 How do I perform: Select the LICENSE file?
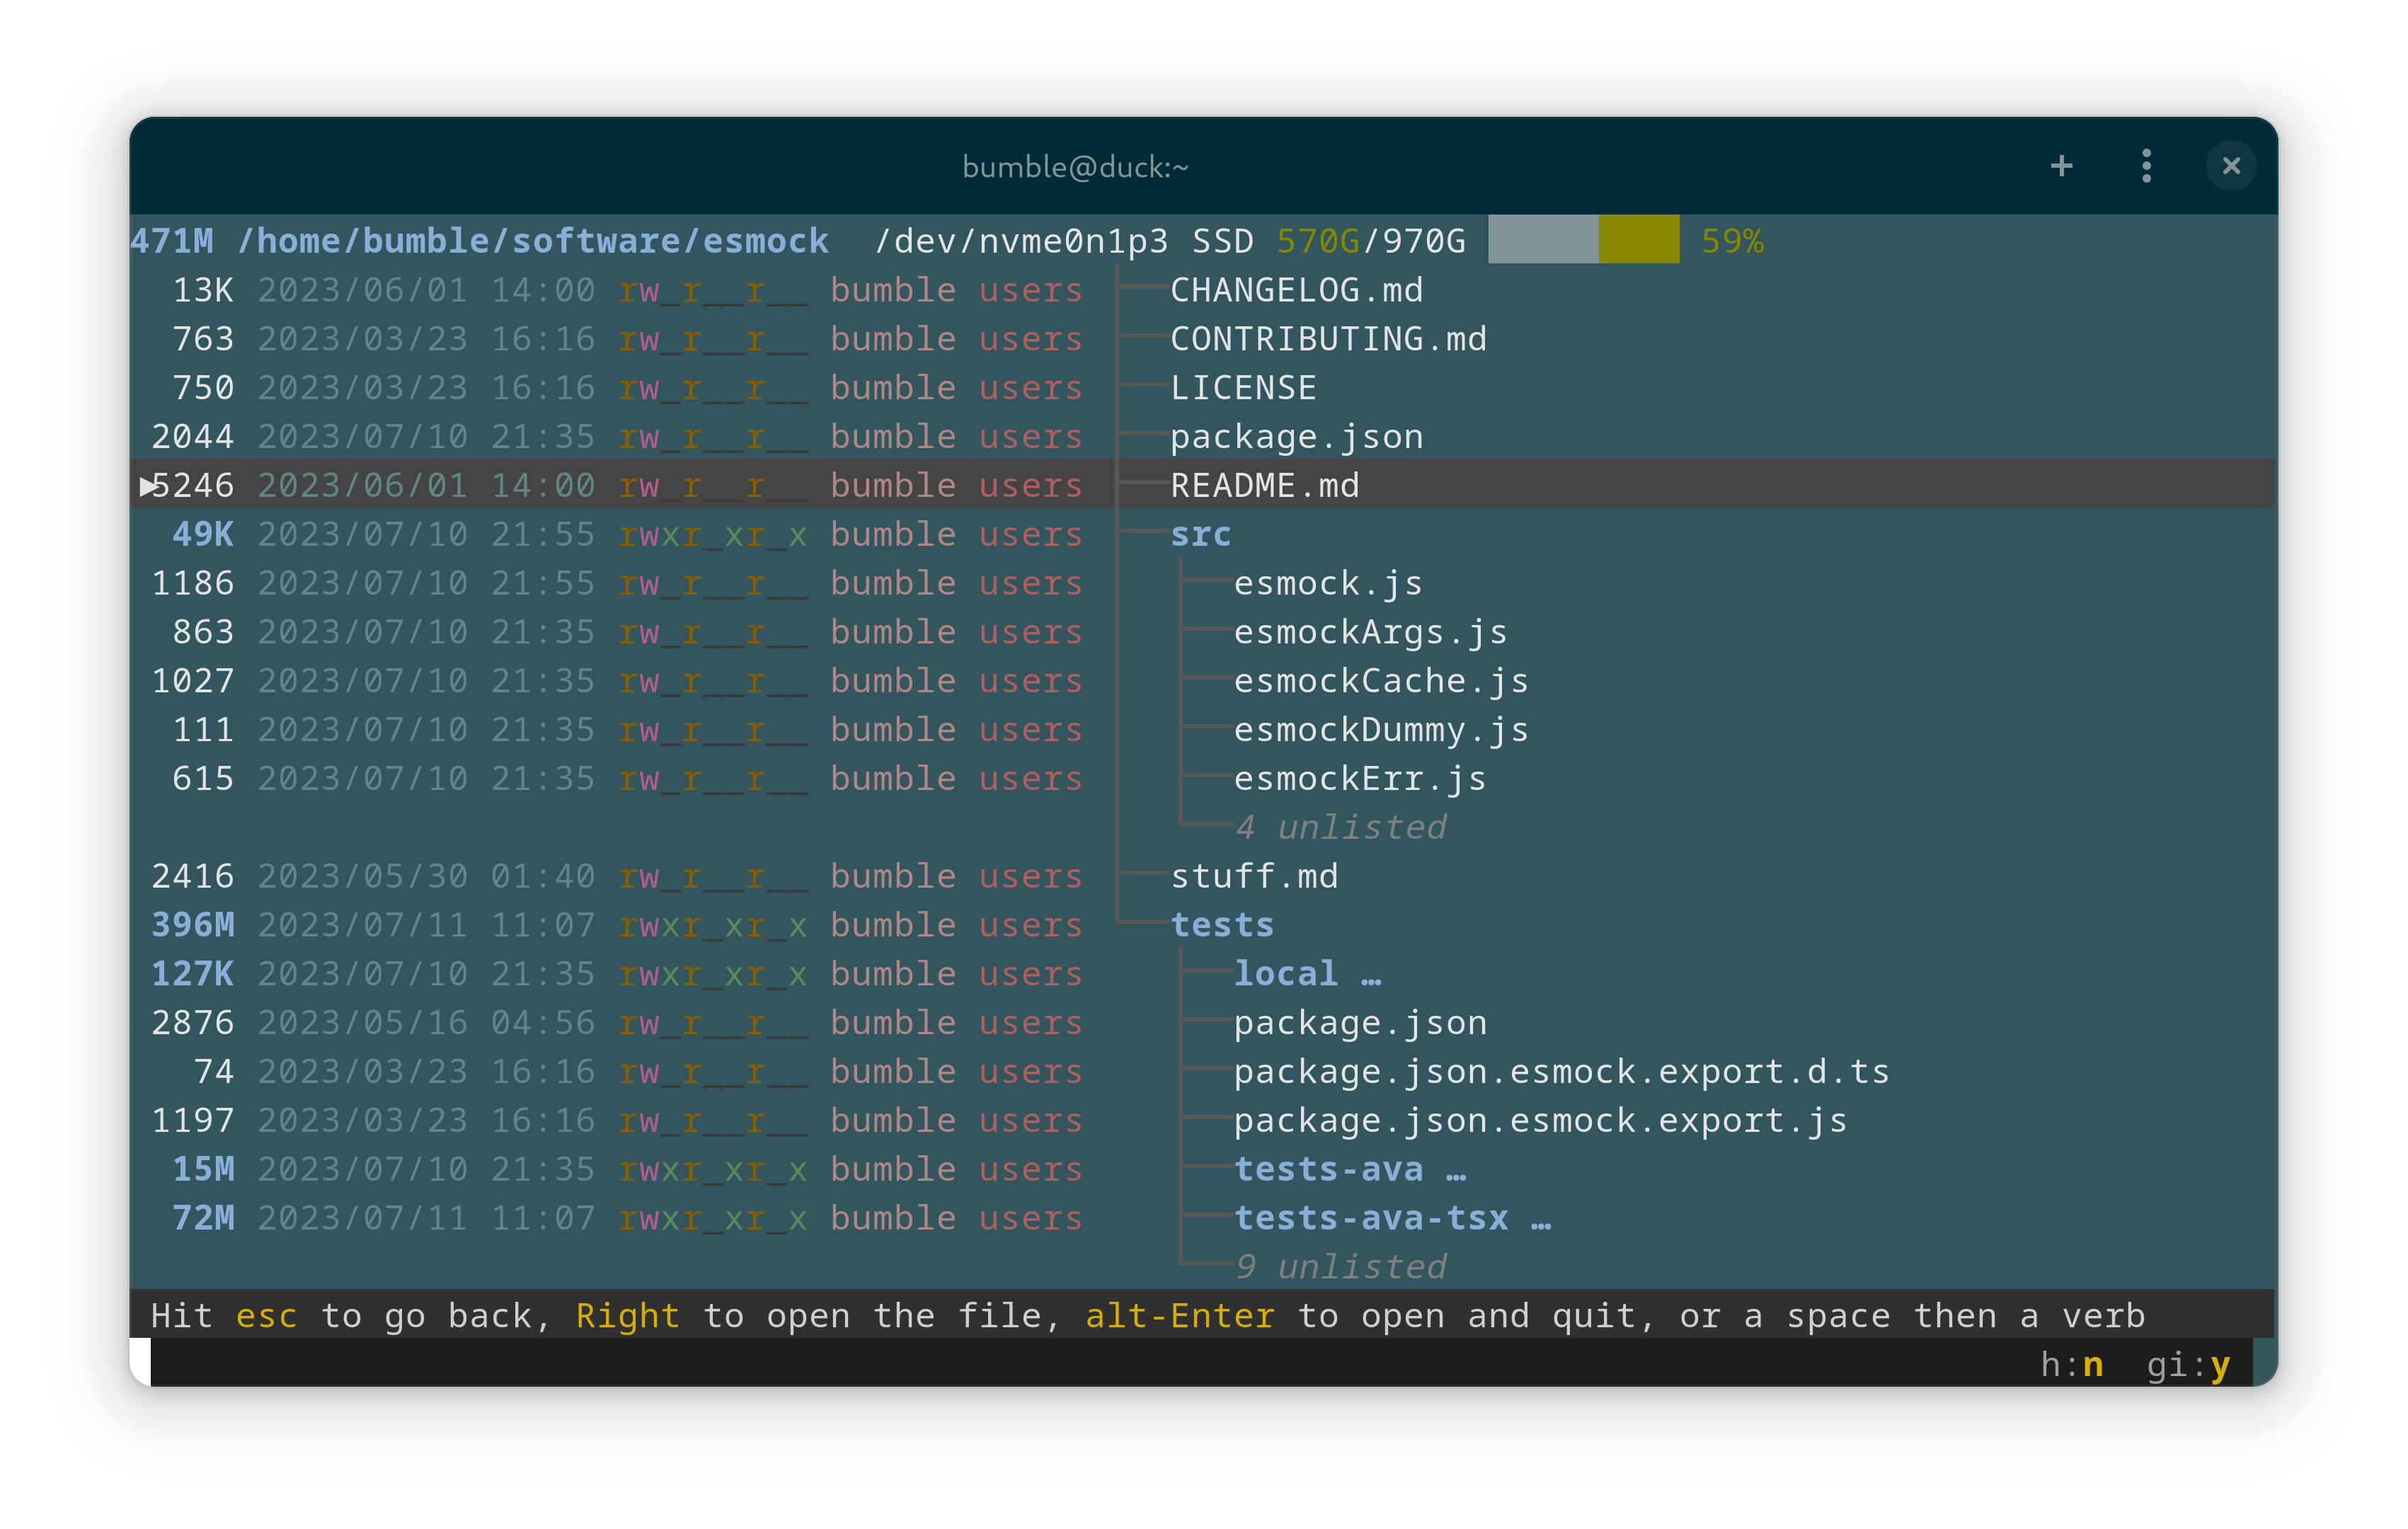point(1243,387)
